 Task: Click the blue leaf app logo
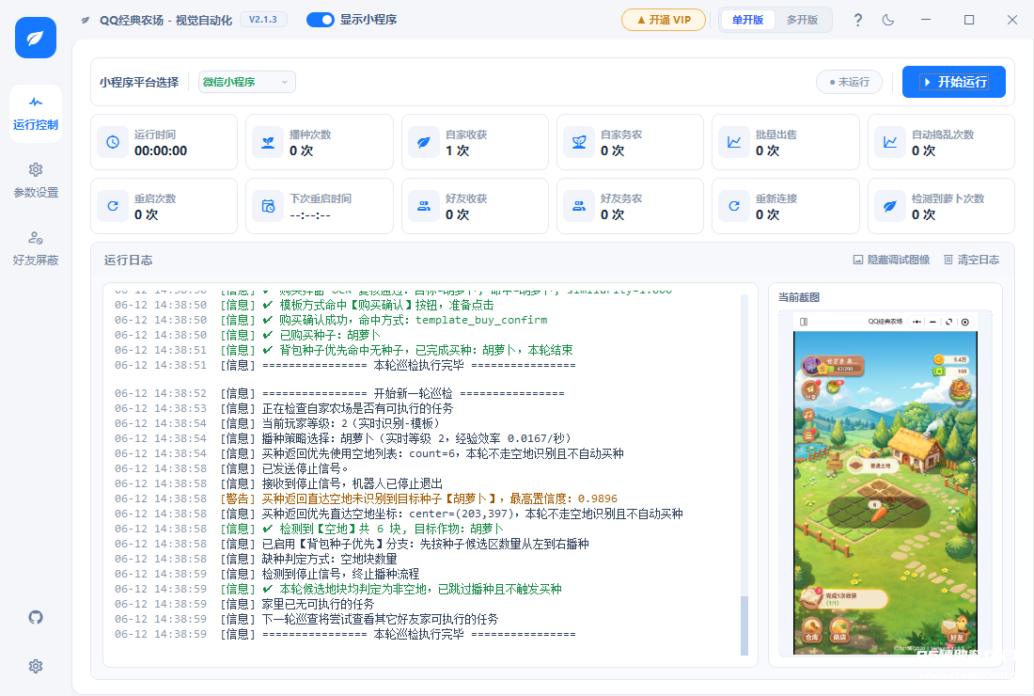click(36, 38)
